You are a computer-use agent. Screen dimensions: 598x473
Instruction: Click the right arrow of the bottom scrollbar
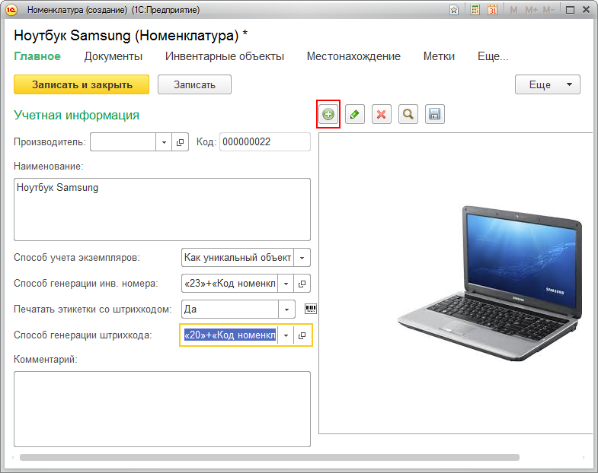583,457
